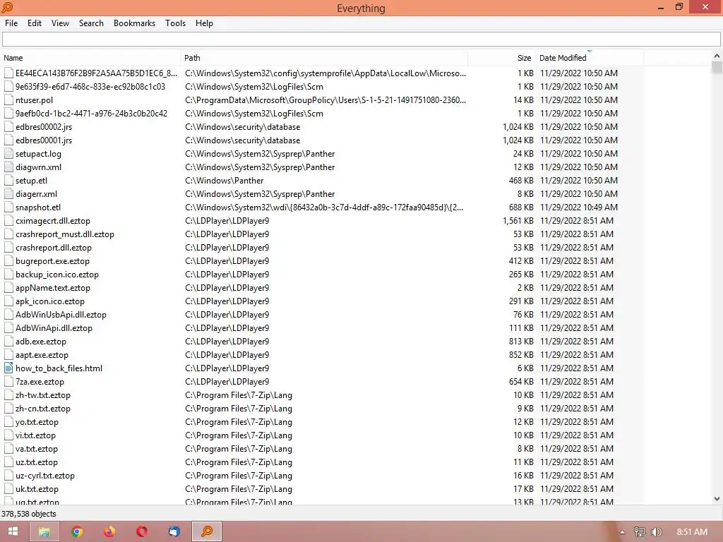Open the Help menu
Viewport: 723px width, 542px height.
(x=204, y=23)
